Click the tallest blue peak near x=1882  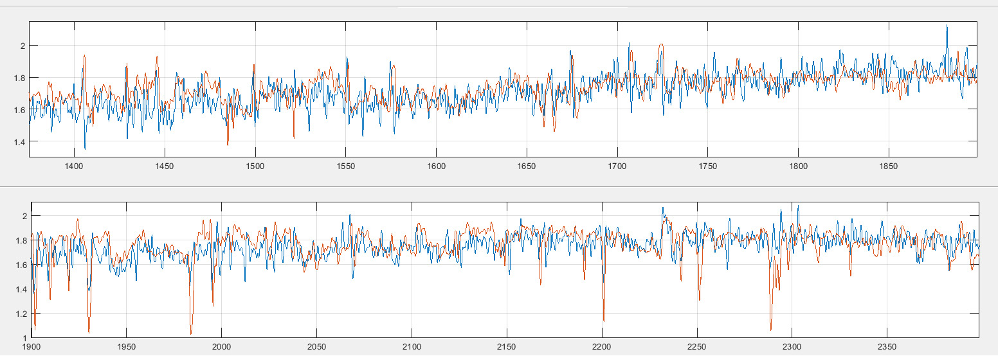click(x=947, y=26)
